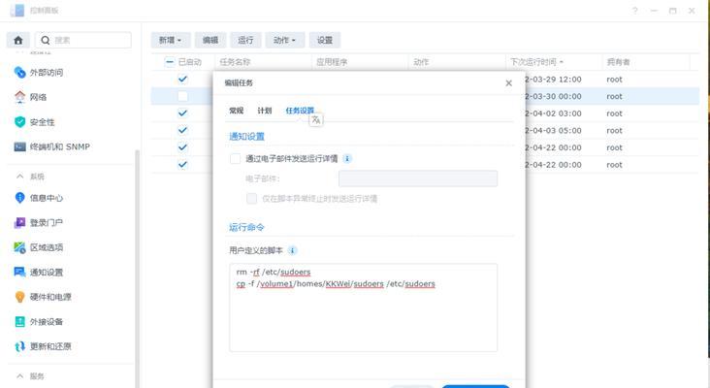Viewport: 710px width, 388px height.
Task: Close the Edit Task (编辑任务) dialog
Action: click(x=508, y=83)
